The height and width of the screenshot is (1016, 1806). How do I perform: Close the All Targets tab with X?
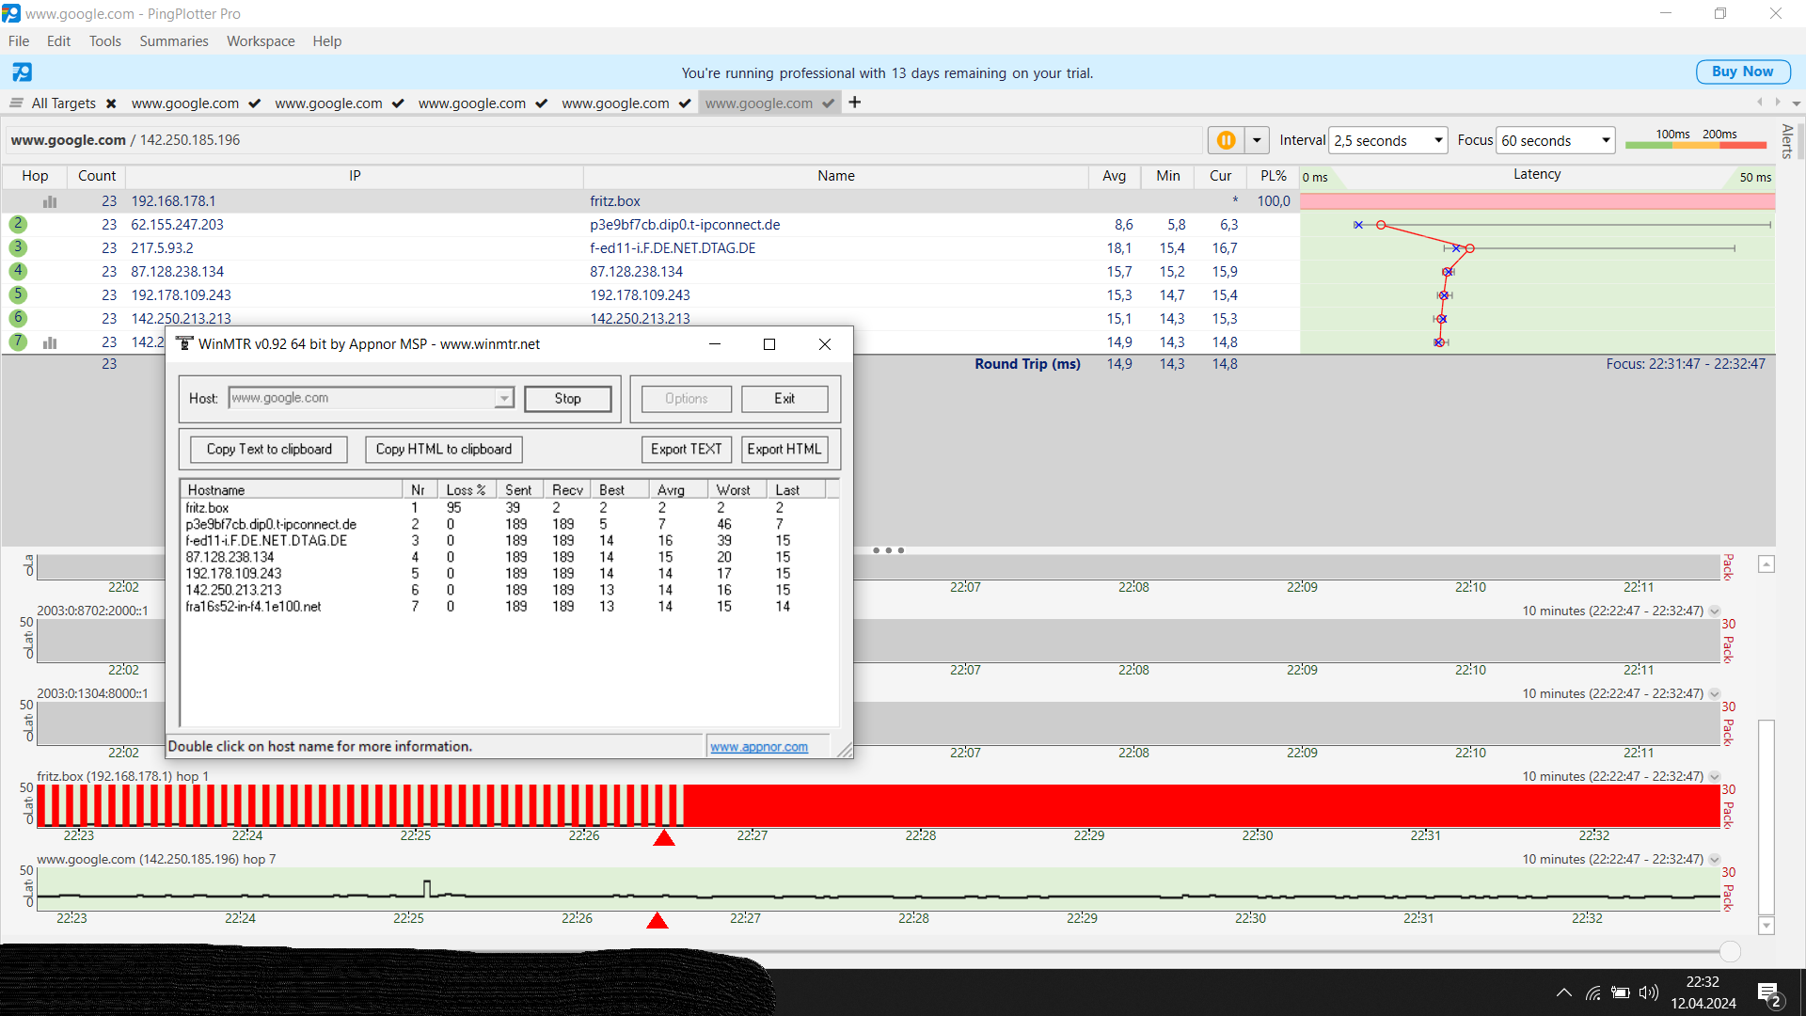tap(111, 103)
